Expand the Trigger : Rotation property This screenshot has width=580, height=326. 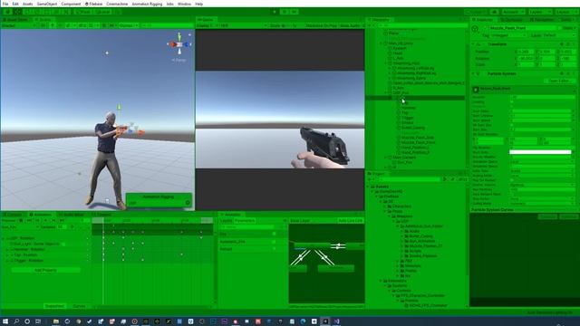(x=7, y=261)
